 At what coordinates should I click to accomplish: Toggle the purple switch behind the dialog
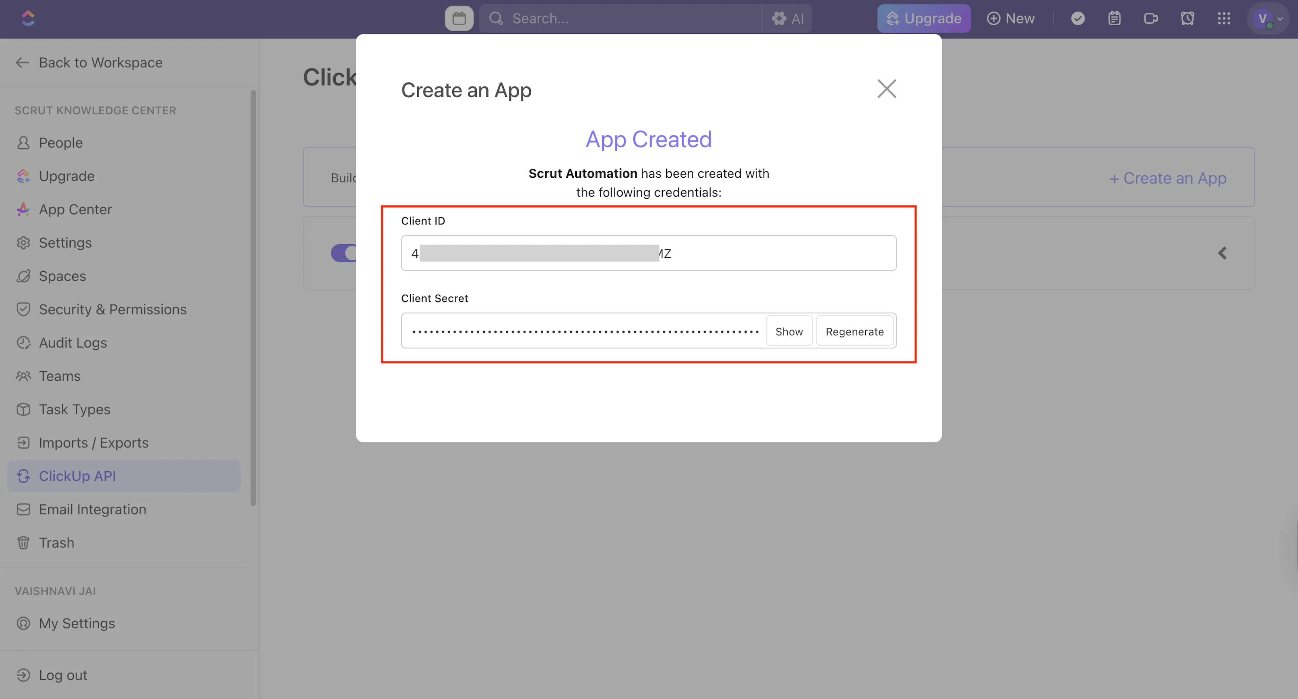click(344, 253)
